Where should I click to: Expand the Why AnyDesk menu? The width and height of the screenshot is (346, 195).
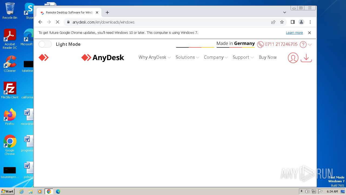[155, 57]
